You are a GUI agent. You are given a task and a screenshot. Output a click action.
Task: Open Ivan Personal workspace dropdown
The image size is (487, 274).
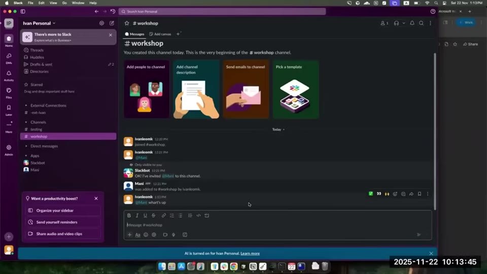(39, 23)
